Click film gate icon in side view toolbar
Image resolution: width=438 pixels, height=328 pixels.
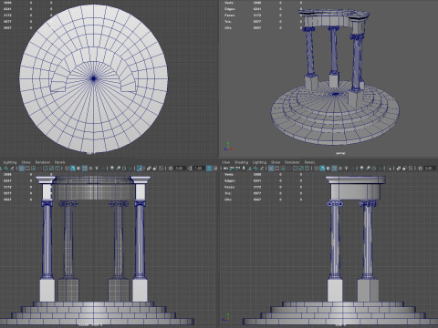[x=276, y=169]
